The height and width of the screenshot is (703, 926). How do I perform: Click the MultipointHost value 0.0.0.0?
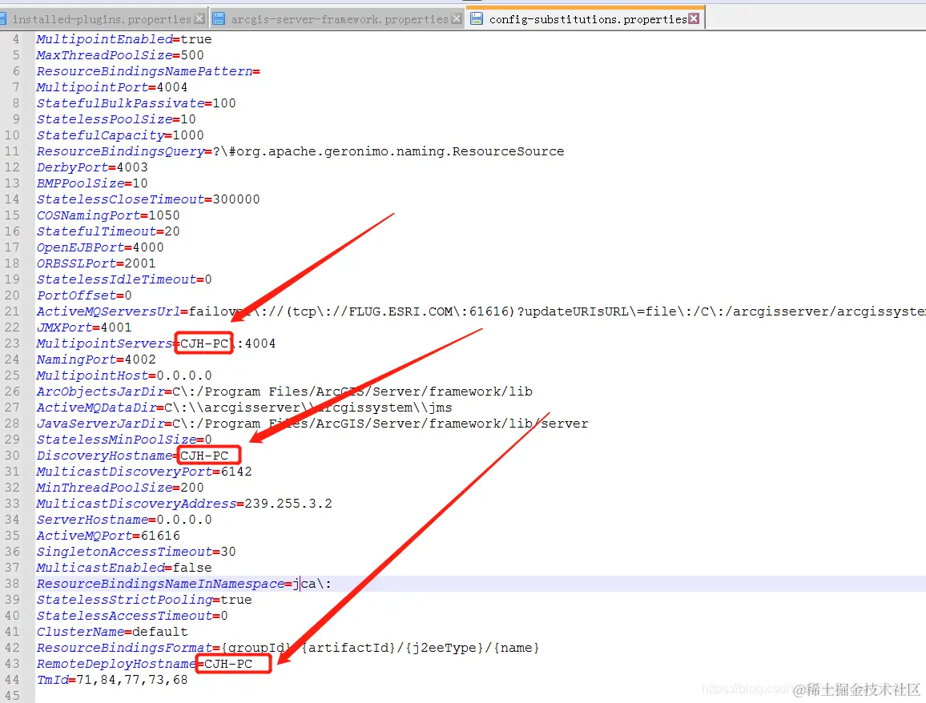coord(184,376)
